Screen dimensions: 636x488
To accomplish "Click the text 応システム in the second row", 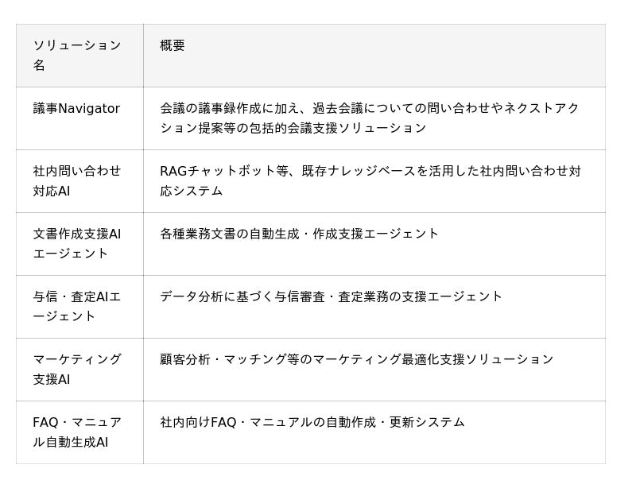I will 192,191.
